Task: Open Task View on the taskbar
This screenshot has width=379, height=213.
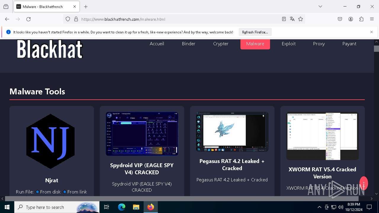Action: [x=107, y=207]
